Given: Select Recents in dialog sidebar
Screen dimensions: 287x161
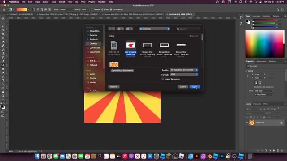Looking at the screenshot, I should coord(93,35).
